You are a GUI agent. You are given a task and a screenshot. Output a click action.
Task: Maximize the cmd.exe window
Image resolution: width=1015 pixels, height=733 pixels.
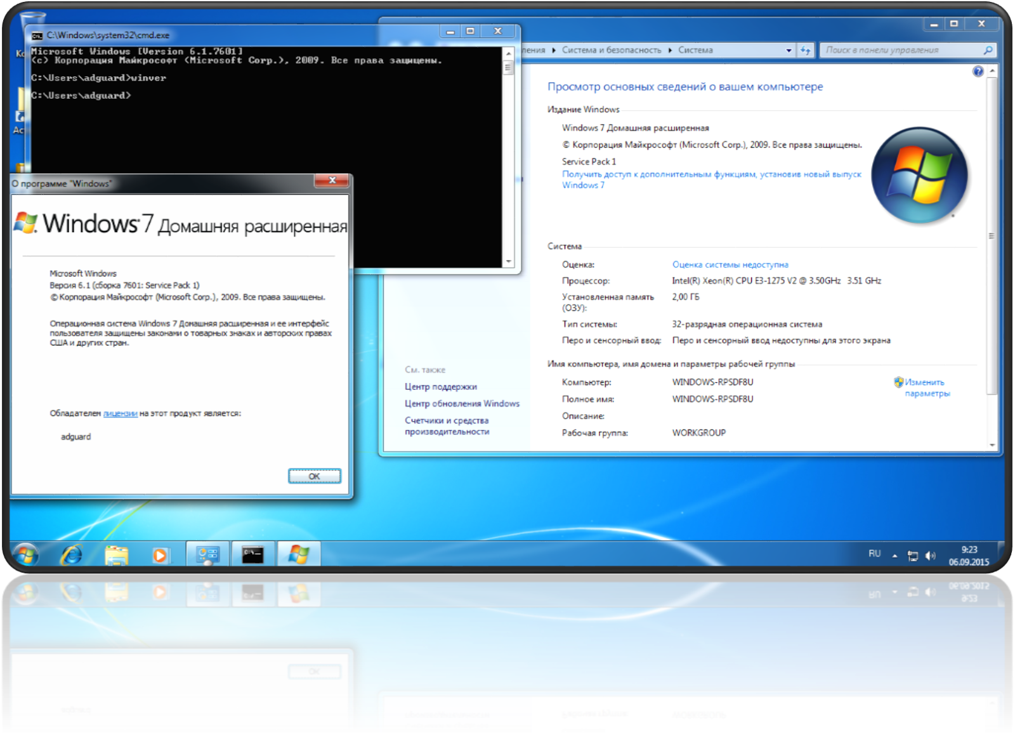(x=470, y=31)
